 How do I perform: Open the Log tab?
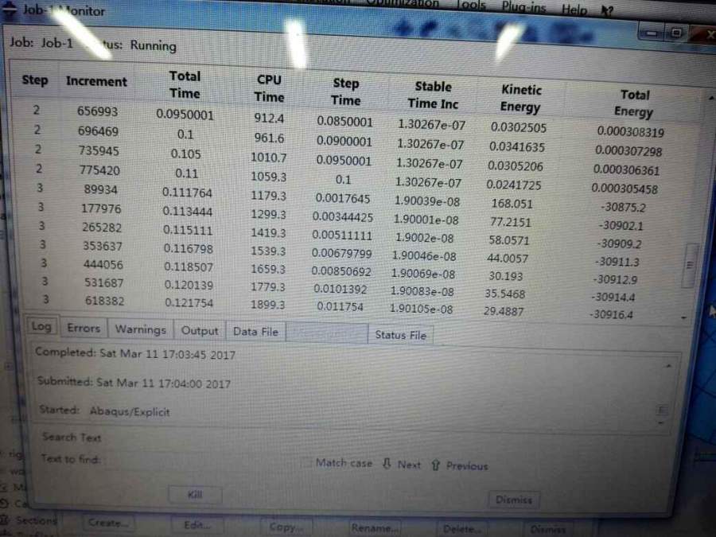coord(41,326)
